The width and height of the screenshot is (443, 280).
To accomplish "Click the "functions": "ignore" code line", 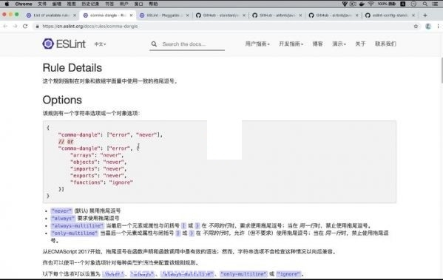I will (x=102, y=182).
